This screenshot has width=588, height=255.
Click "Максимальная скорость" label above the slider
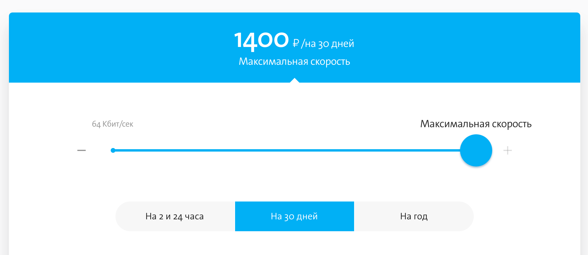pyautogui.click(x=476, y=124)
